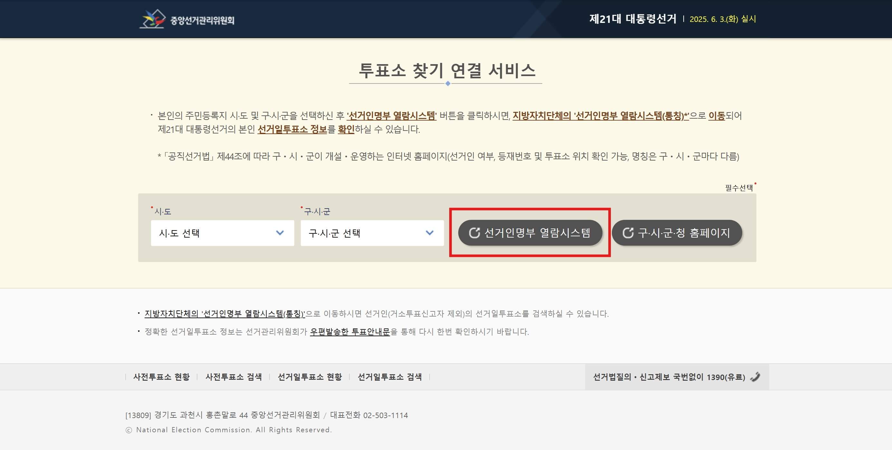Click the 선거법질의·신고제보 1390 banner

669,377
